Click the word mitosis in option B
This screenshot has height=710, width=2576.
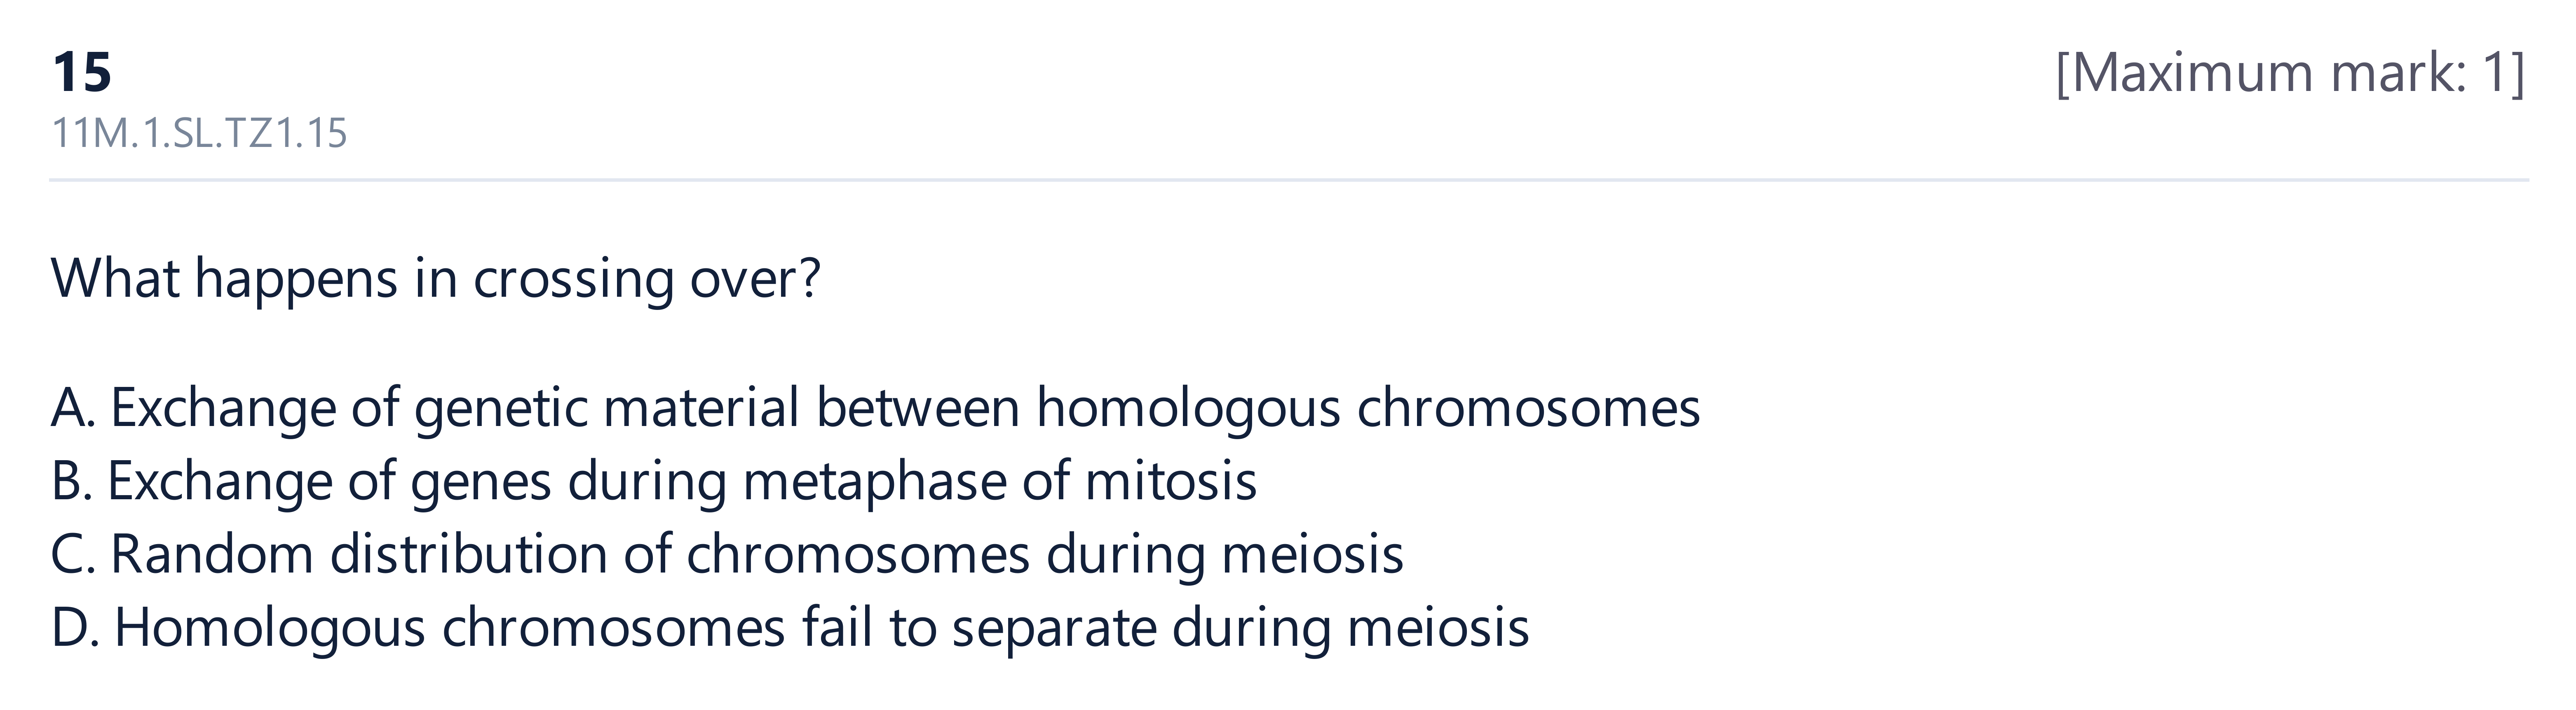click(1171, 481)
